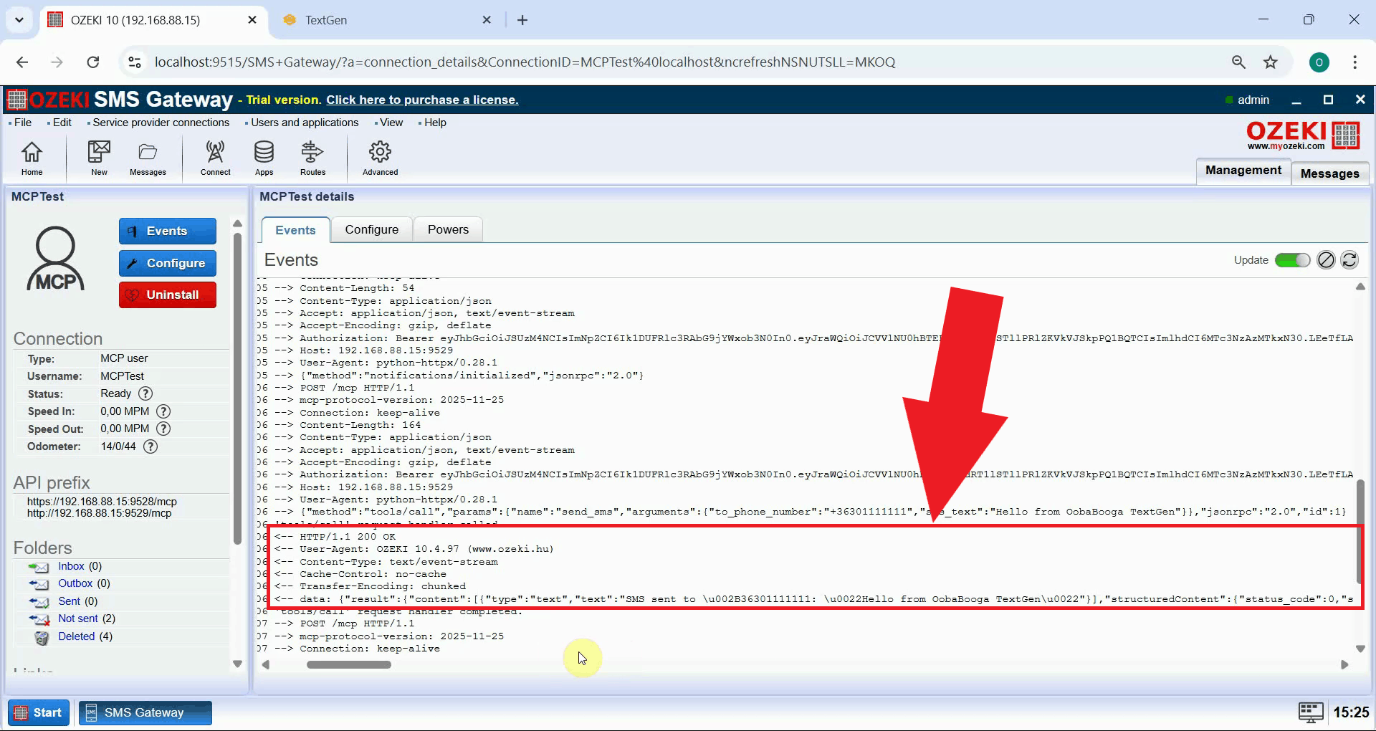Open the Chrome three-dot menu
Viewport: 1376px width, 731px height.
[x=1354, y=62]
